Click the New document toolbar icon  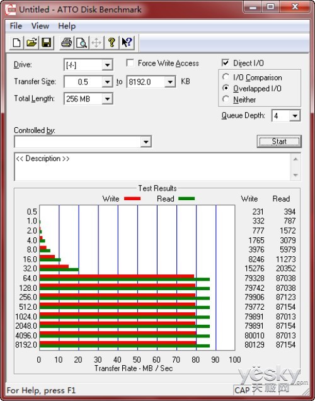pos(16,42)
